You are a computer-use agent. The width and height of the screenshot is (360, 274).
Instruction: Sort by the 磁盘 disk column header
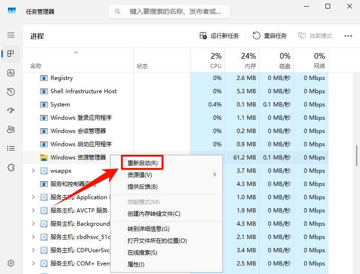click(276, 60)
